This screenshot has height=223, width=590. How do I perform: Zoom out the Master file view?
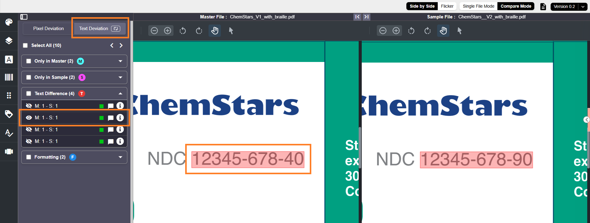click(154, 31)
